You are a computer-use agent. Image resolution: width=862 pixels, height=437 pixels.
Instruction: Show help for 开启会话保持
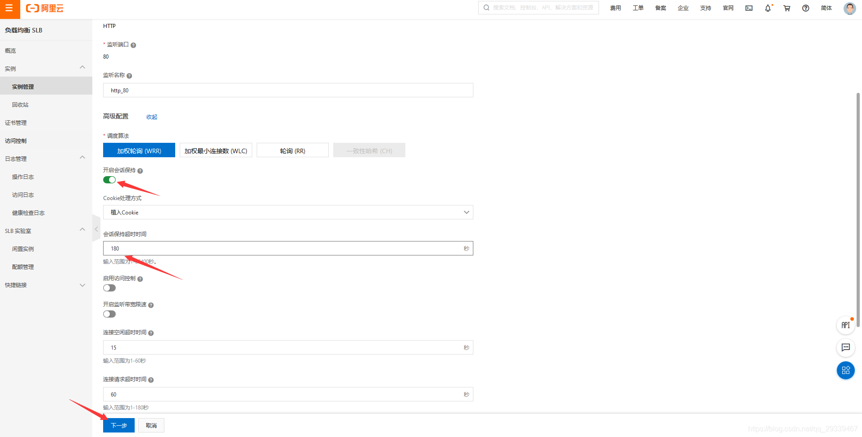click(140, 171)
